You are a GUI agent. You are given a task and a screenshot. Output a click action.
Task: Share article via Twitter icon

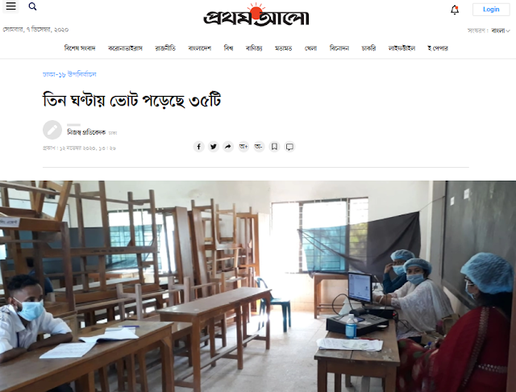[214, 147]
